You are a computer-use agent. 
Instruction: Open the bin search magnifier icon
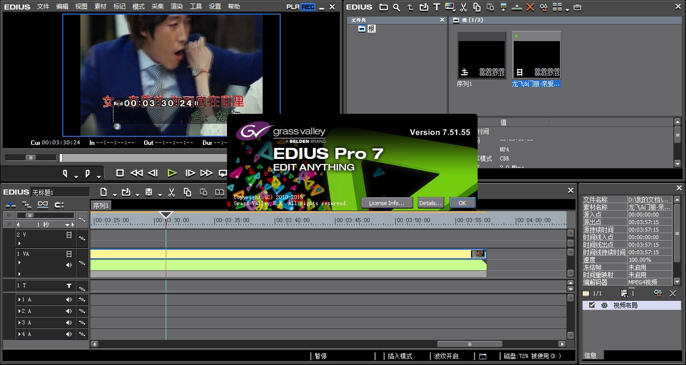click(397, 7)
